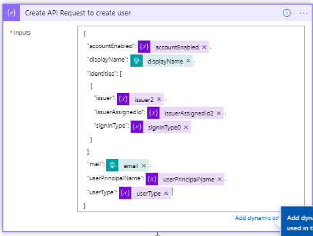
Task: Click the Add dynamic content link
Action: click(x=258, y=218)
